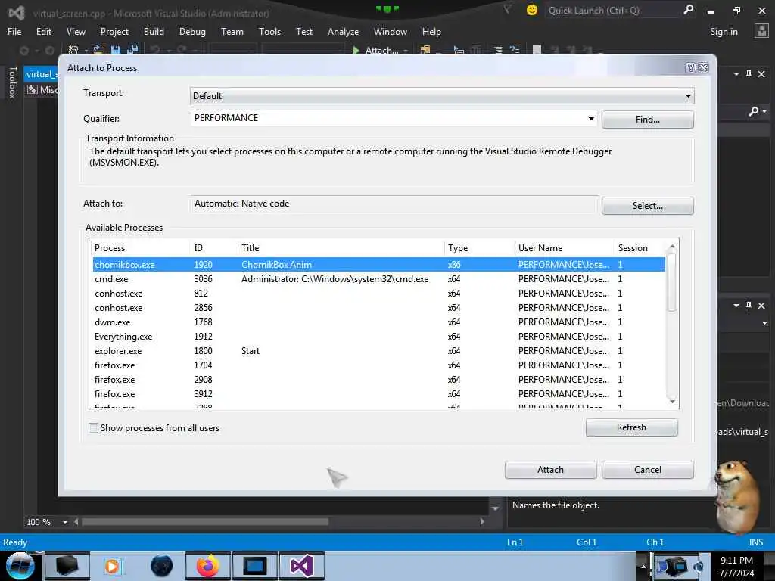Select the dwm.exe process row
Image resolution: width=775 pixels, height=581 pixels.
(378, 322)
